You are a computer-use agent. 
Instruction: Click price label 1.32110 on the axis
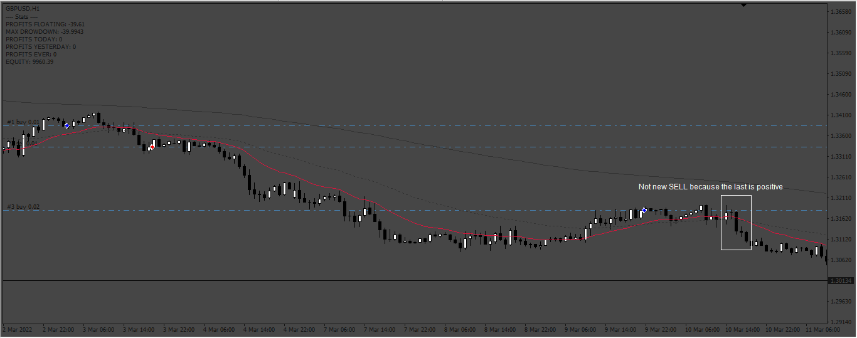click(x=841, y=198)
